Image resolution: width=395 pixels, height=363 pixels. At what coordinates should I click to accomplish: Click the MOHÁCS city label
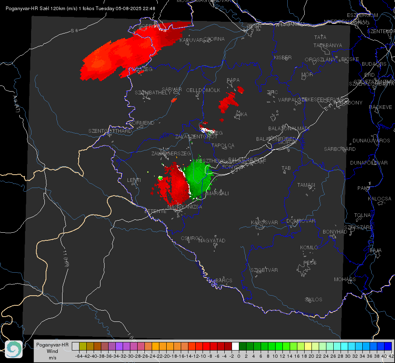(x=345, y=279)
